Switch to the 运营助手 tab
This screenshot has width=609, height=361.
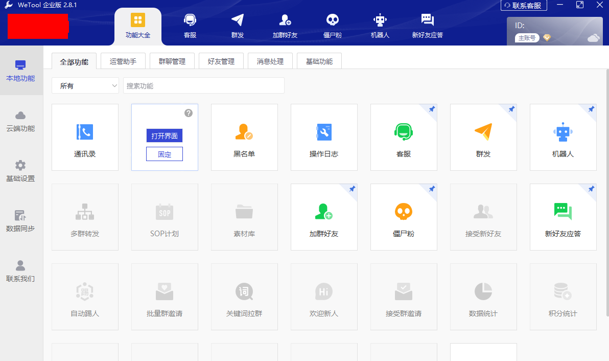click(x=123, y=61)
